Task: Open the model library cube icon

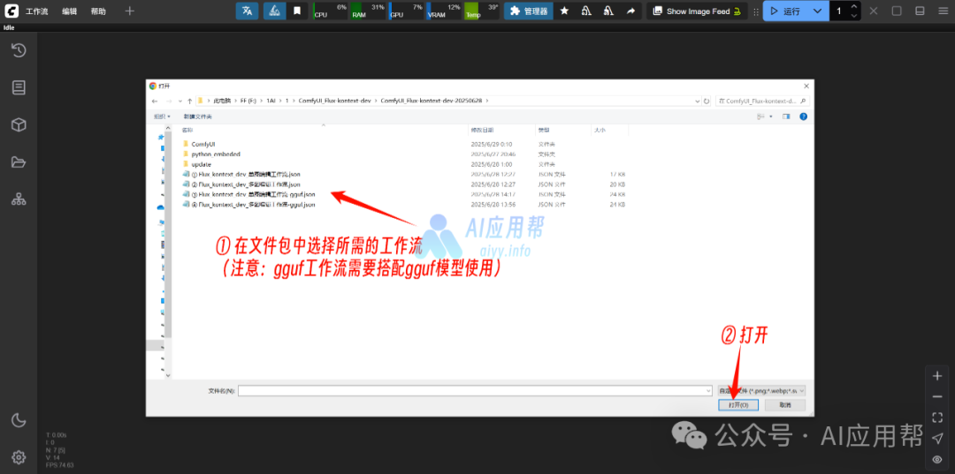Action: 19,124
